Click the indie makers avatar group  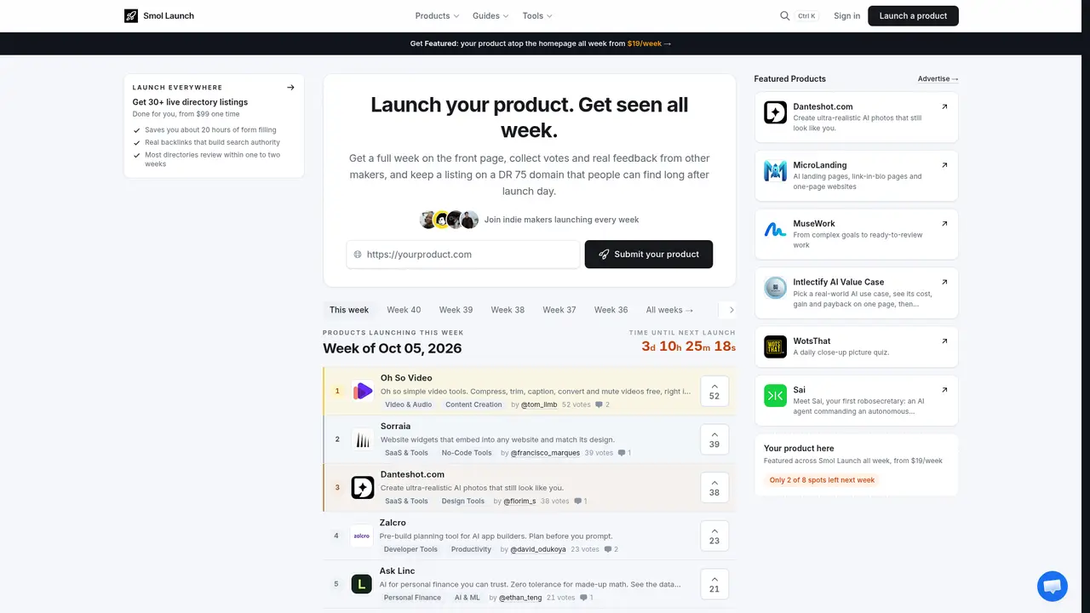click(x=449, y=220)
